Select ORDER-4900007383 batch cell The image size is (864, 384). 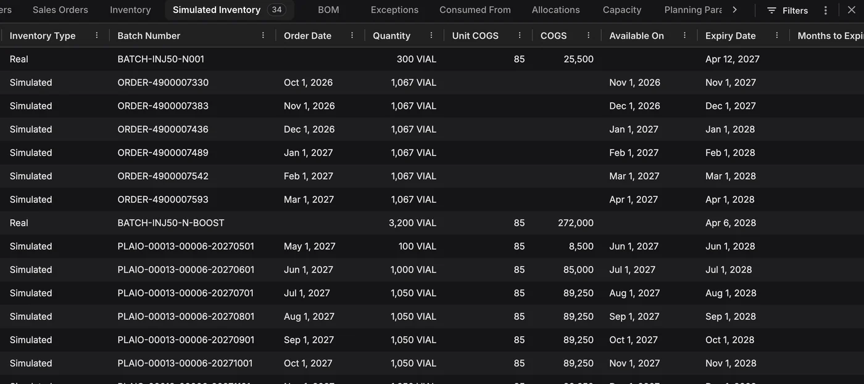click(163, 106)
